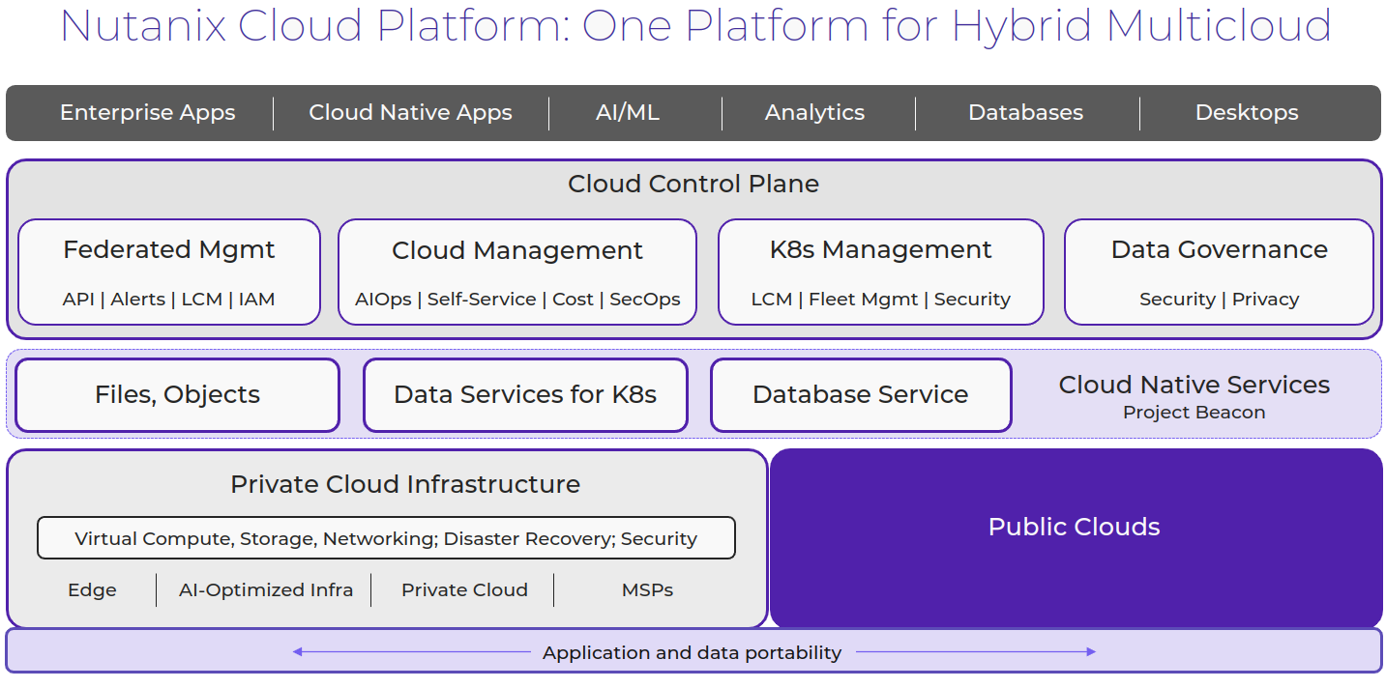Click the Databases label

(1025, 113)
